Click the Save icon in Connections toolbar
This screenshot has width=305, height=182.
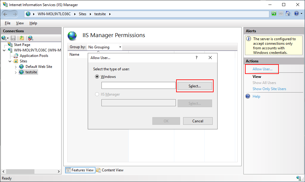[x=13, y=38]
